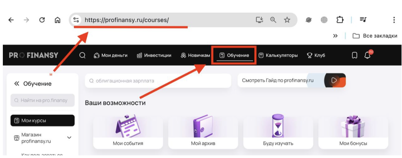Click the browser forward arrow
Screen dimensions: 402x158
[26, 20]
